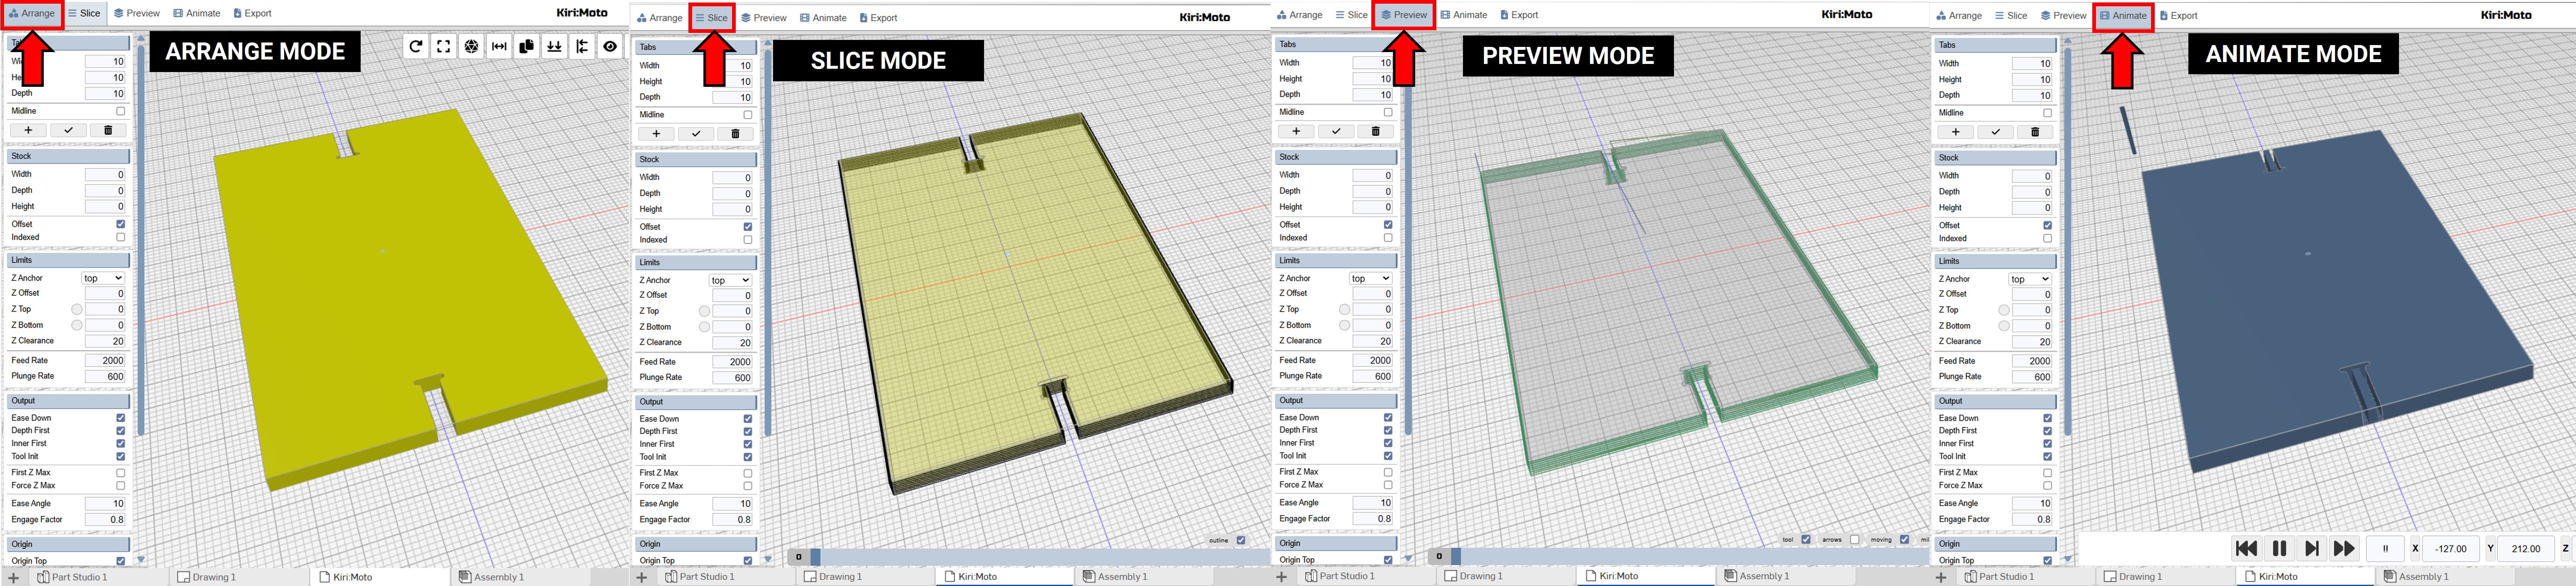This screenshot has width=2576, height=586.
Task: Click the icosahedron mesh icon
Action: (471, 46)
